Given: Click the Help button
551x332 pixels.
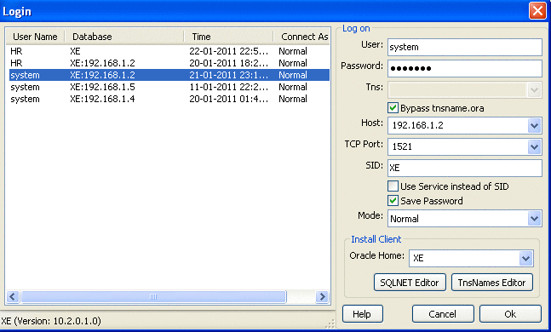Looking at the screenshot, I should click(362, 314).
